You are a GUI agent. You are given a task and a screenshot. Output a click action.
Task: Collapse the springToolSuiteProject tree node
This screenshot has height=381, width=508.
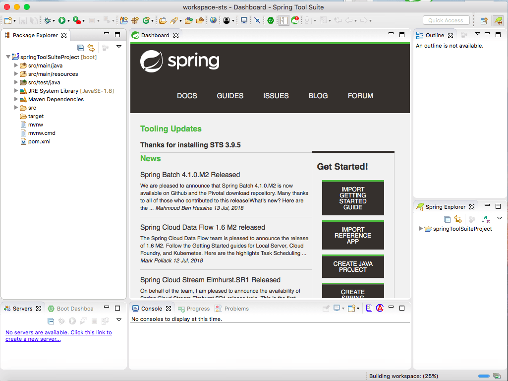[8, 57]
